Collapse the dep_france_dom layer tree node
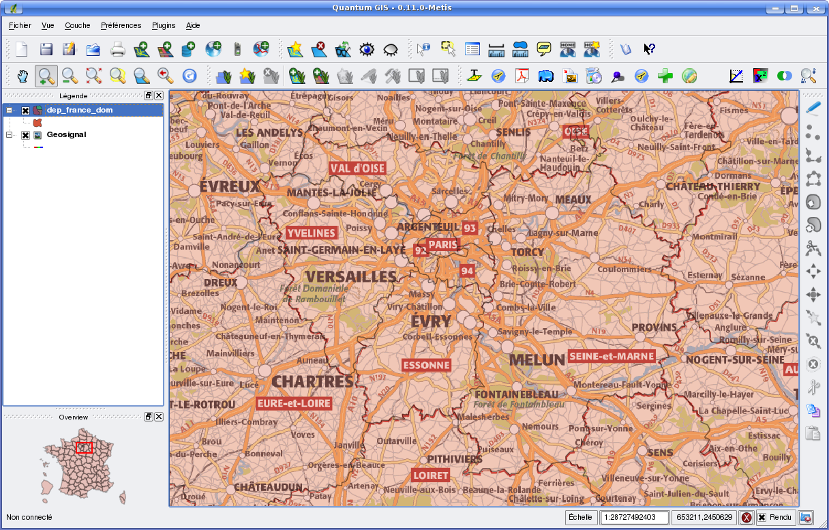This screenshot has width=829, height=530. (10, 111)
